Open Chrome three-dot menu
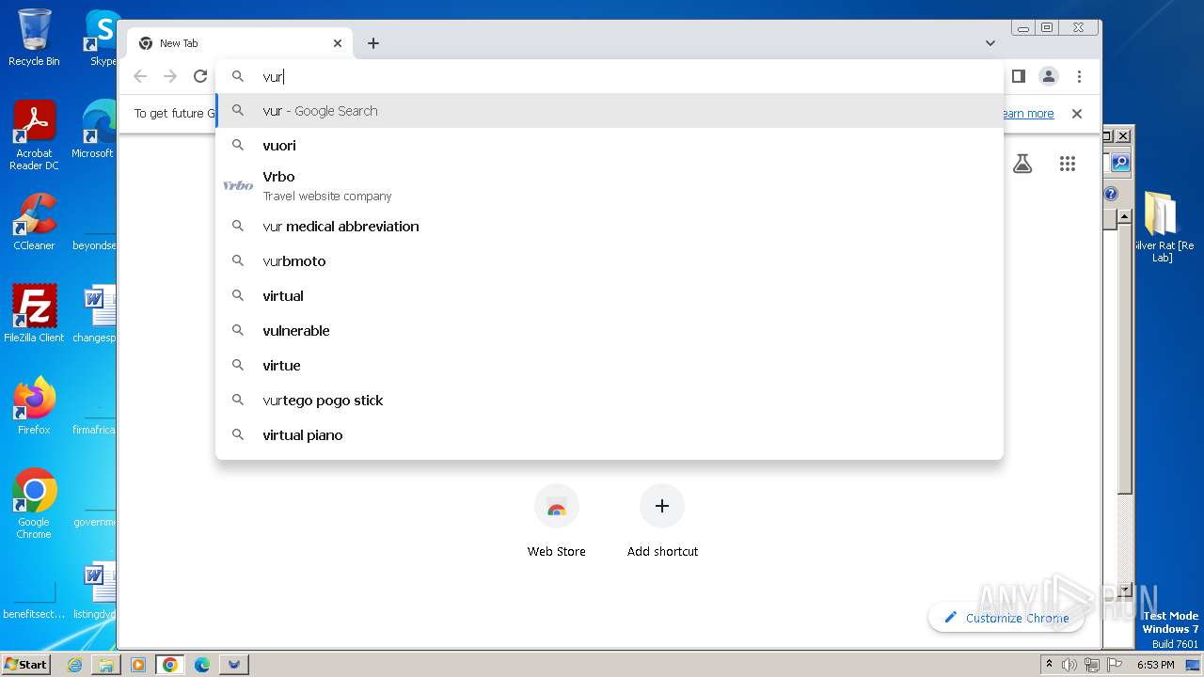The image size is (1204, 677). 1079,76
